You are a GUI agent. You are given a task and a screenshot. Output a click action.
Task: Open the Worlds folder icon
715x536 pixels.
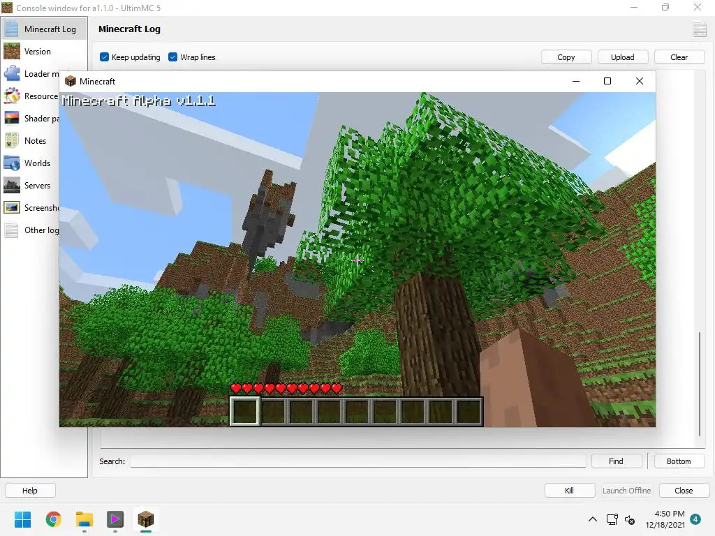(x=11, y=163)
